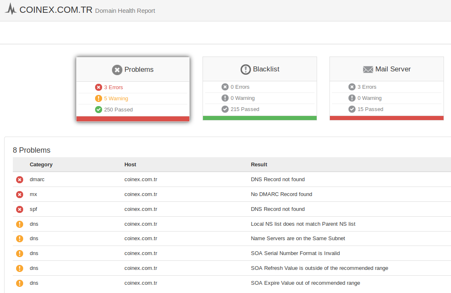Click host coinex.com.tr in dmarc row

point(141,179)
